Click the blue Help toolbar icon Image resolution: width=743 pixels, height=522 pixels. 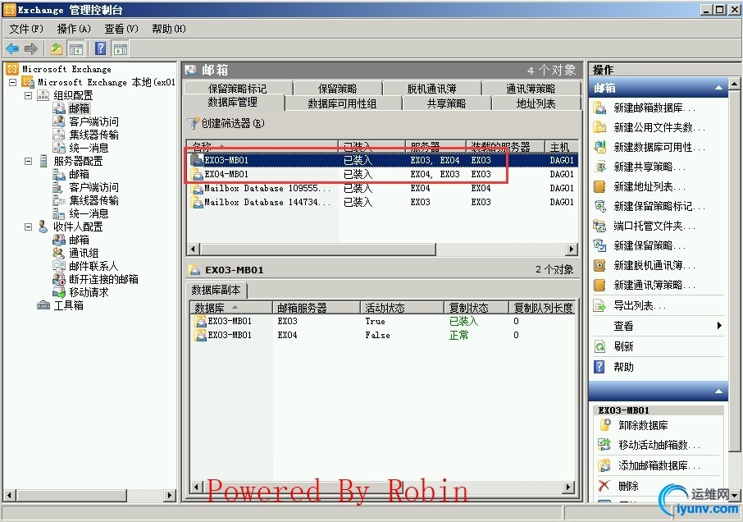pyautogui.click(x=100, y=48)
